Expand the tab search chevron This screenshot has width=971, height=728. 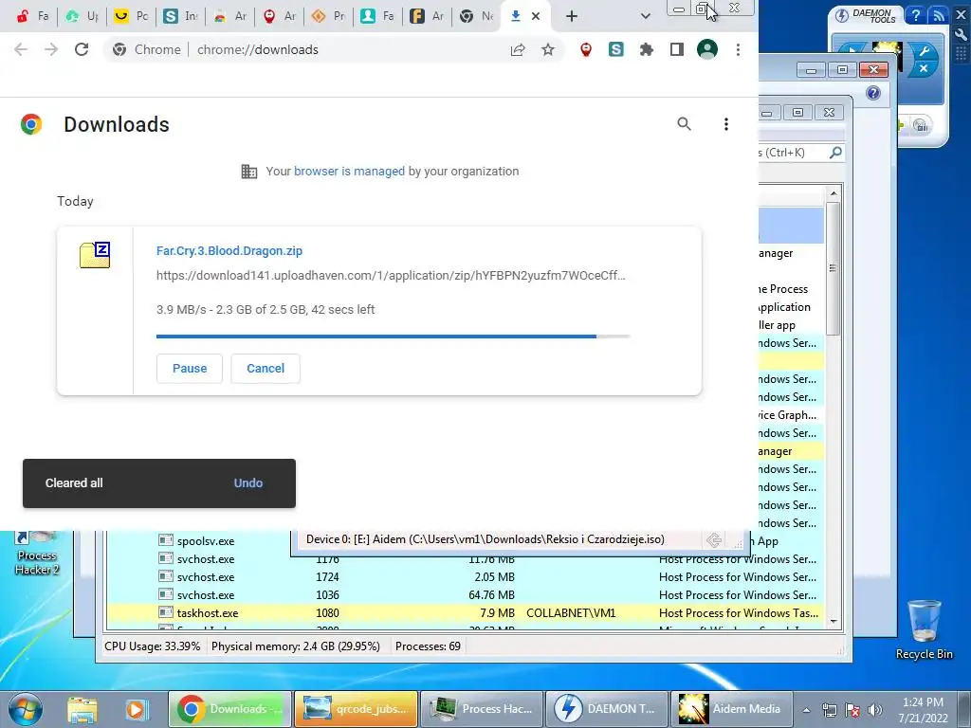pos(645,16)
